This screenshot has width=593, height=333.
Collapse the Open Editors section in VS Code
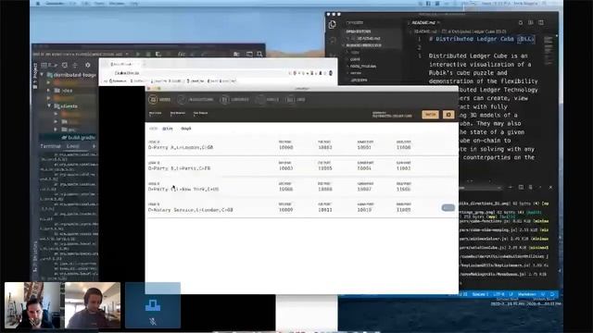(359, 31)
